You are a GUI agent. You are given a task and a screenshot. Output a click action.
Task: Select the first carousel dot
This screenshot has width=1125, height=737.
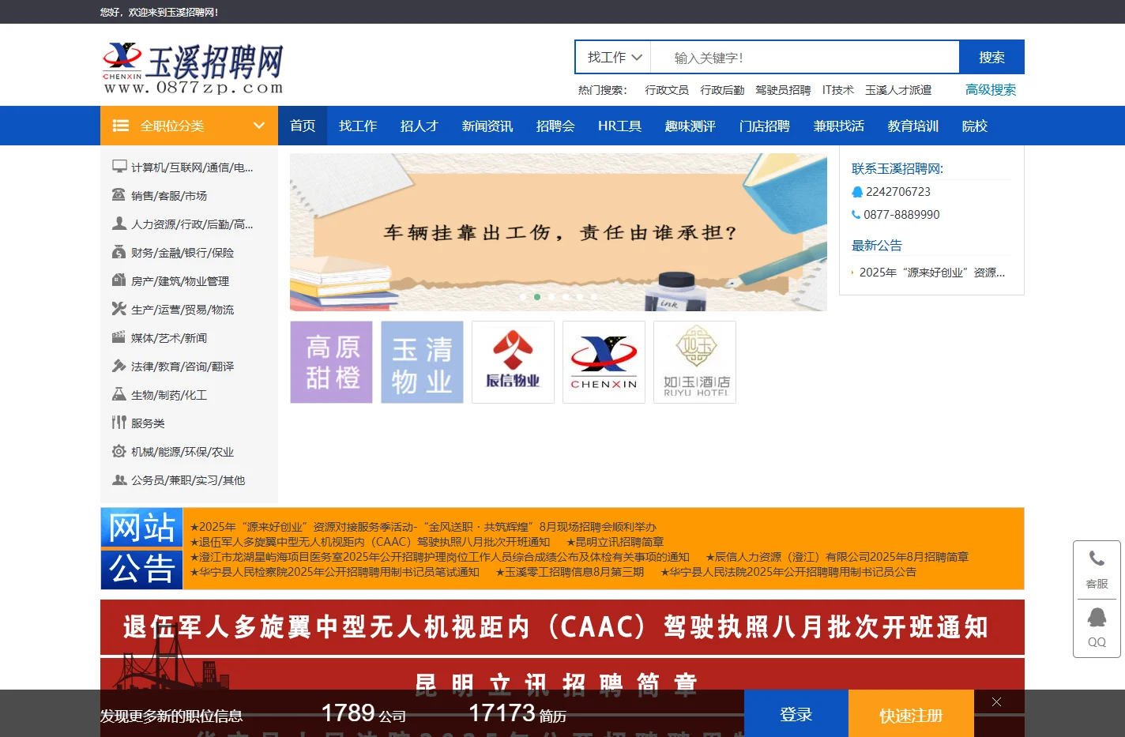tap(523, 297)
